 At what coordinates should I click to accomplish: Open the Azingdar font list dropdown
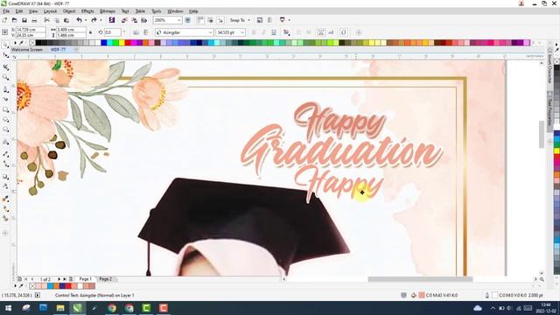(x=210, y=32)
